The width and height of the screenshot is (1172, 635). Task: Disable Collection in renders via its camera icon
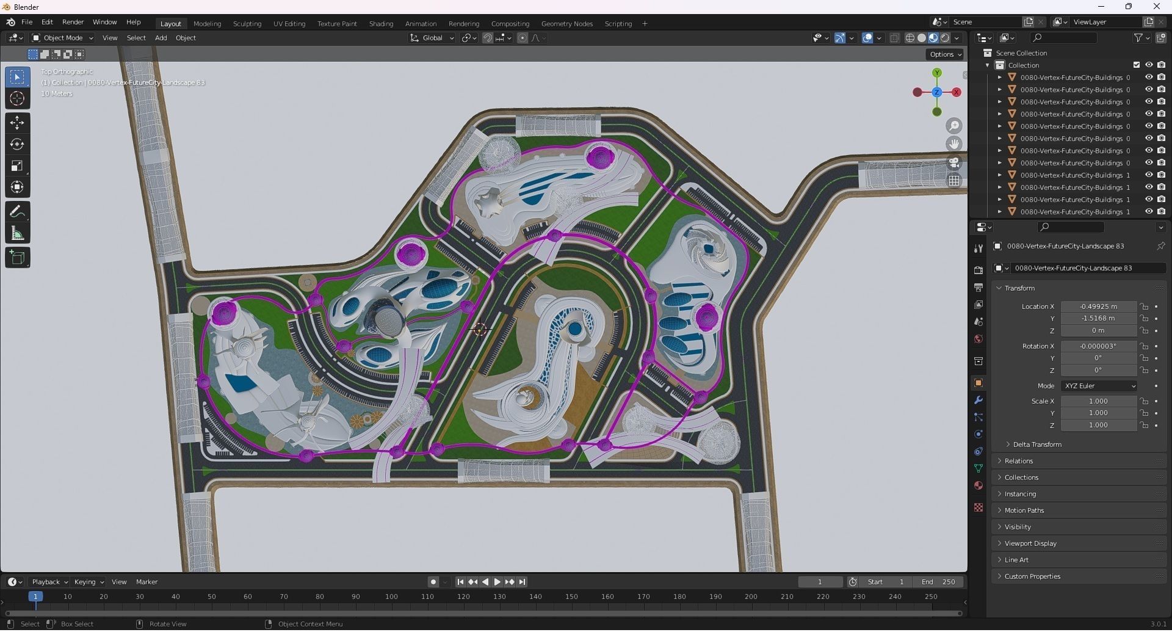click(1161, 65)
